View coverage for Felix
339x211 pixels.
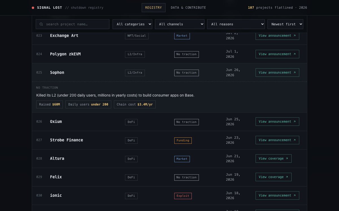pos(273,177)
